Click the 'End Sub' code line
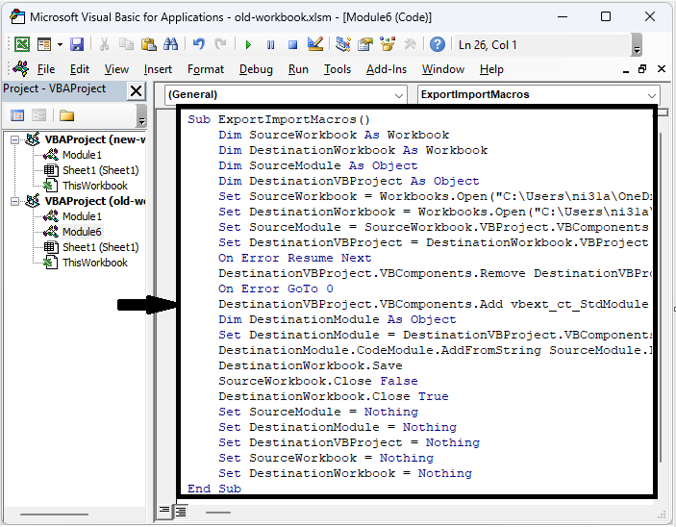This screenshot has width=676, height=527. tap(214, 489)
